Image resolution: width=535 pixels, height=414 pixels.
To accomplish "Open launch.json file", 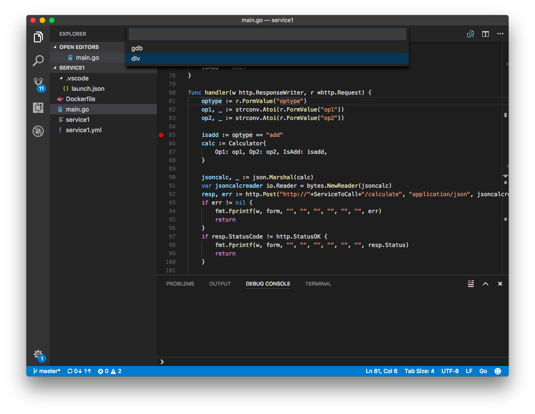I will [x=88, y=88].
